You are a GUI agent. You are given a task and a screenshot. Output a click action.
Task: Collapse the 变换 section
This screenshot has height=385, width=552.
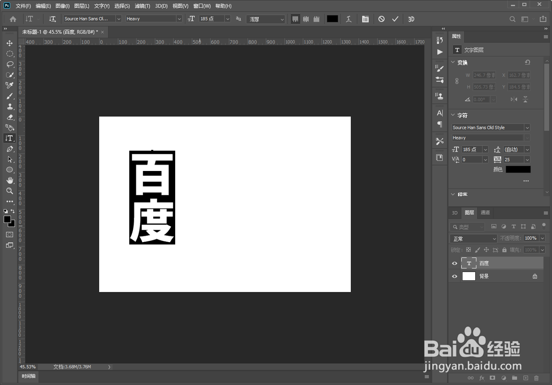tap(453, 62)
